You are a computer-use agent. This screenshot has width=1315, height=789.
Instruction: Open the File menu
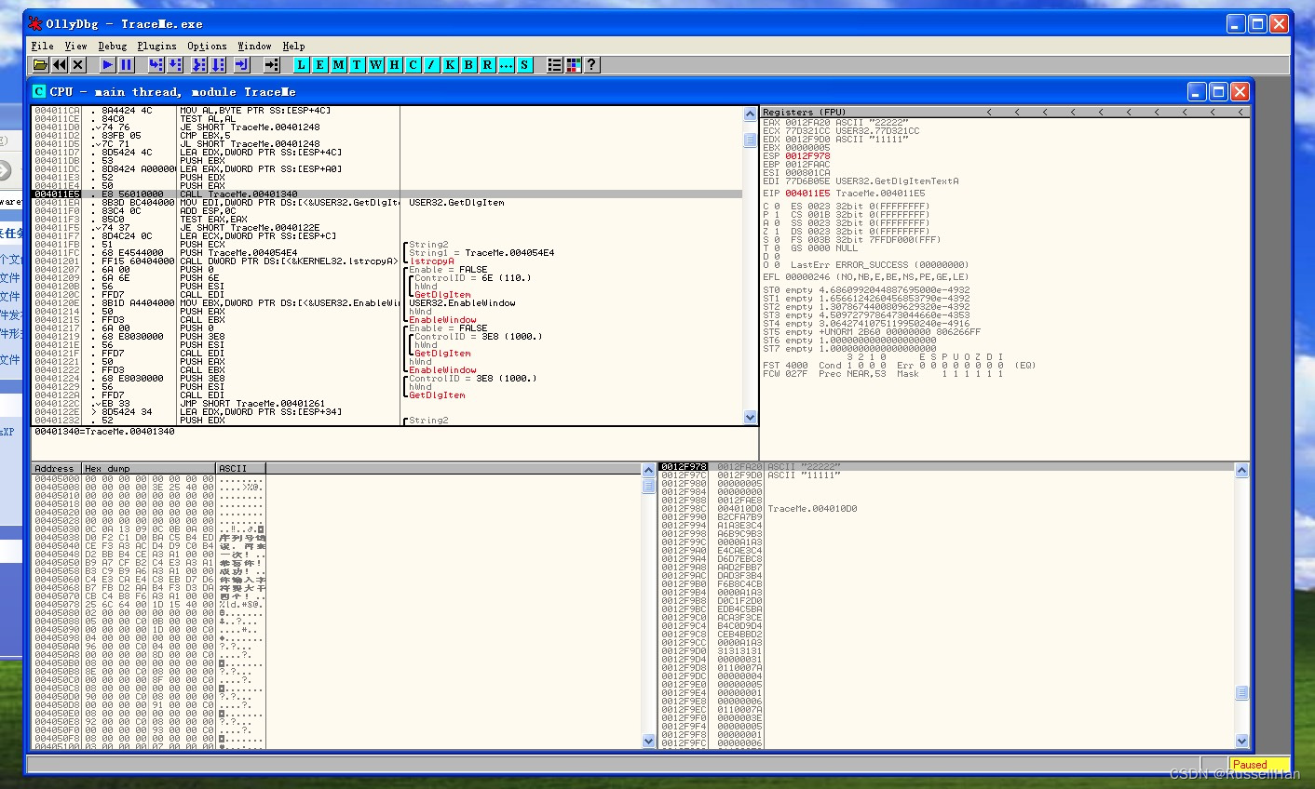click(42, 46)
